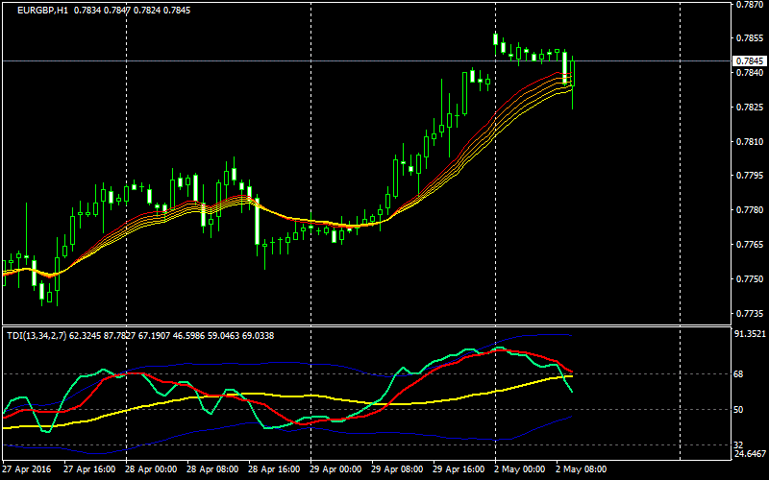Click the 2 May 08:00 time label
Viewport: 769px width, 480px height.
582,469
